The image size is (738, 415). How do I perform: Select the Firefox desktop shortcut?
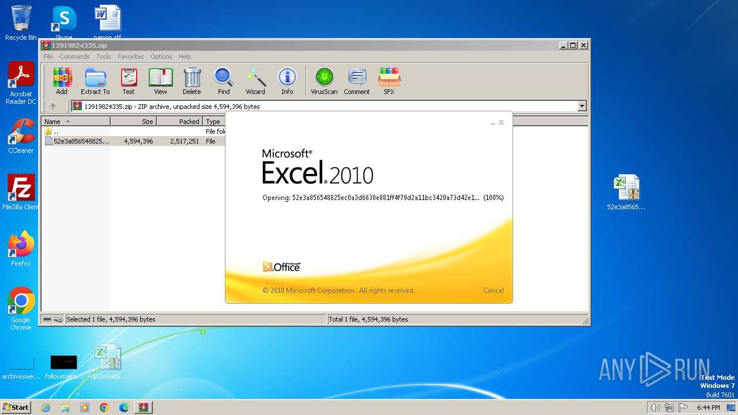coord(21,249)
